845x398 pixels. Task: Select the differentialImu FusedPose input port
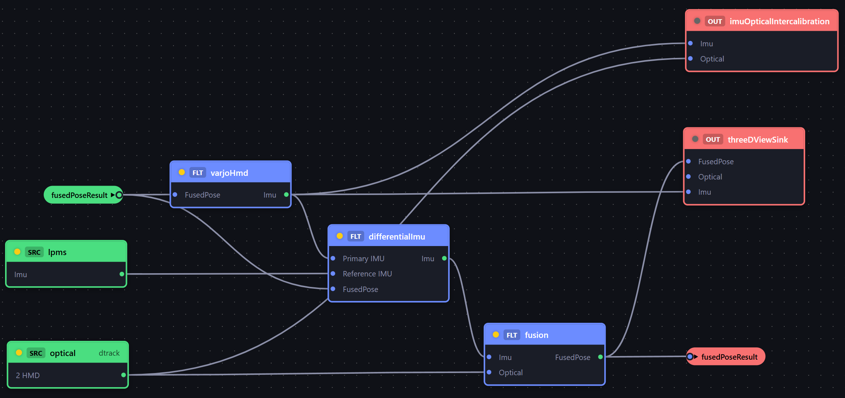pos(333,289)
